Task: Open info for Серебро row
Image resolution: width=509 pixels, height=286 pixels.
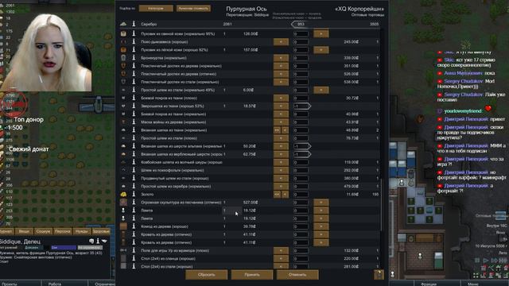Action: coord(134,24)
